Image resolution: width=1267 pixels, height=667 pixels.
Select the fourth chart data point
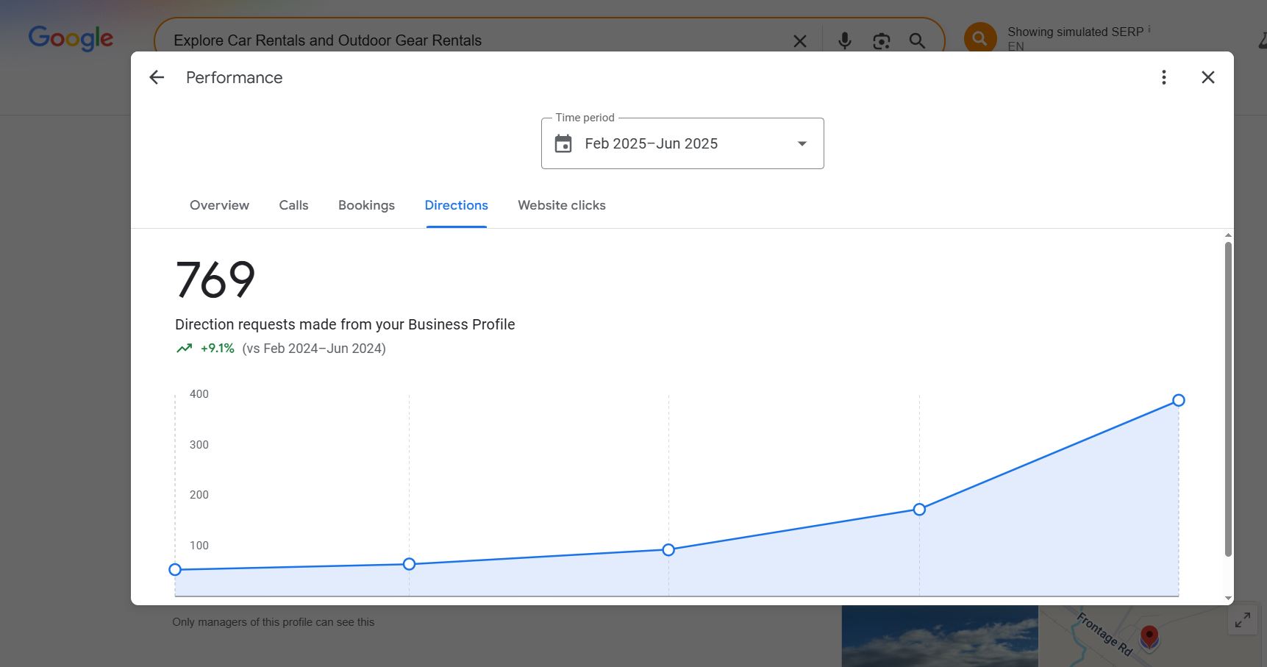(919, 509)
